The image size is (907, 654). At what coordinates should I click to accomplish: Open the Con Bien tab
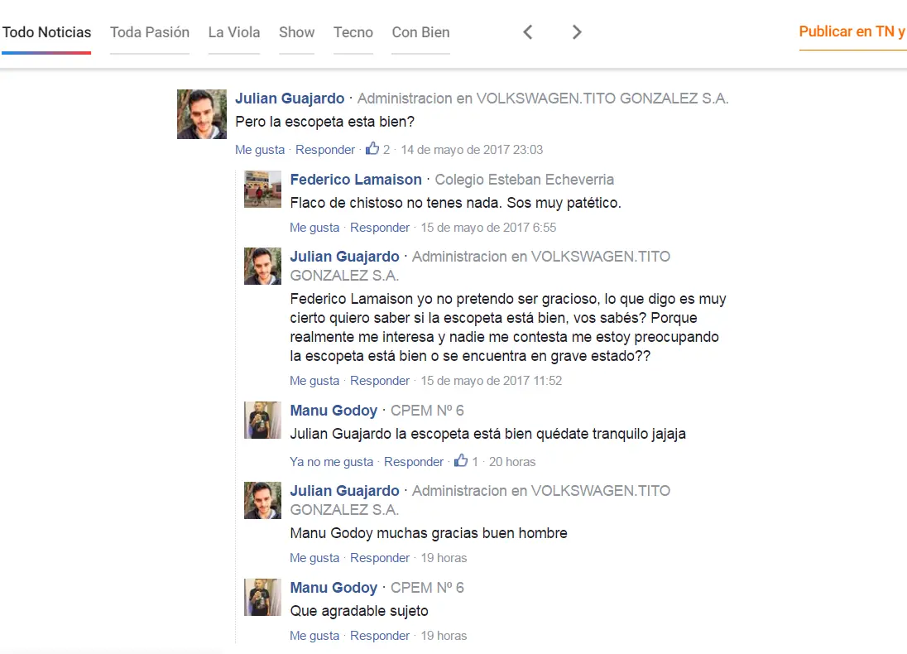coord(420,32)
